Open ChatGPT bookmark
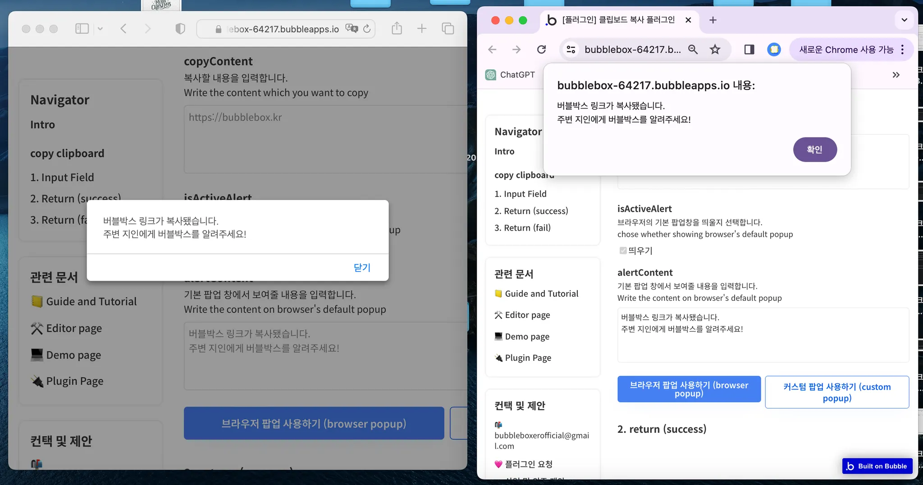Viewport: 923px width, 485px height. [510, 75]
